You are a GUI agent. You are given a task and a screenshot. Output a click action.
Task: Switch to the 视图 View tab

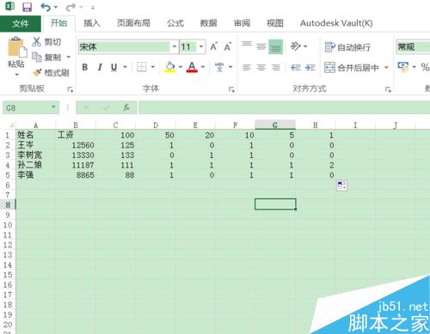coord(275,23)
